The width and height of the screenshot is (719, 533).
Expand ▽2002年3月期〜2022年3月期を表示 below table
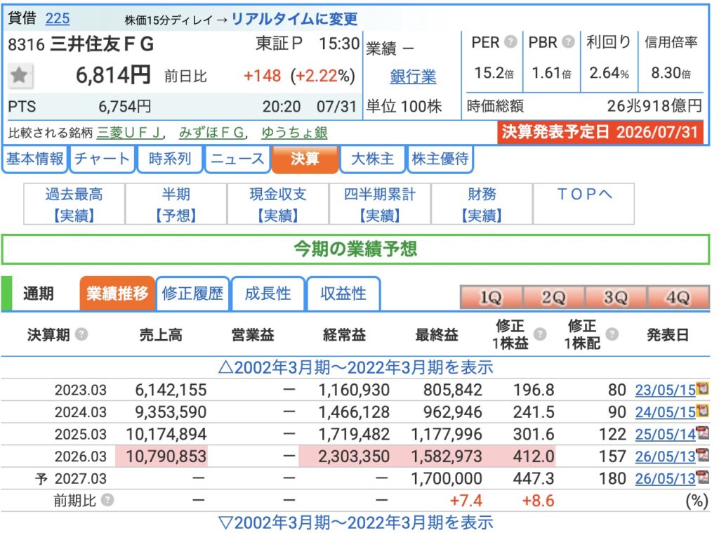tap(355, 522)
